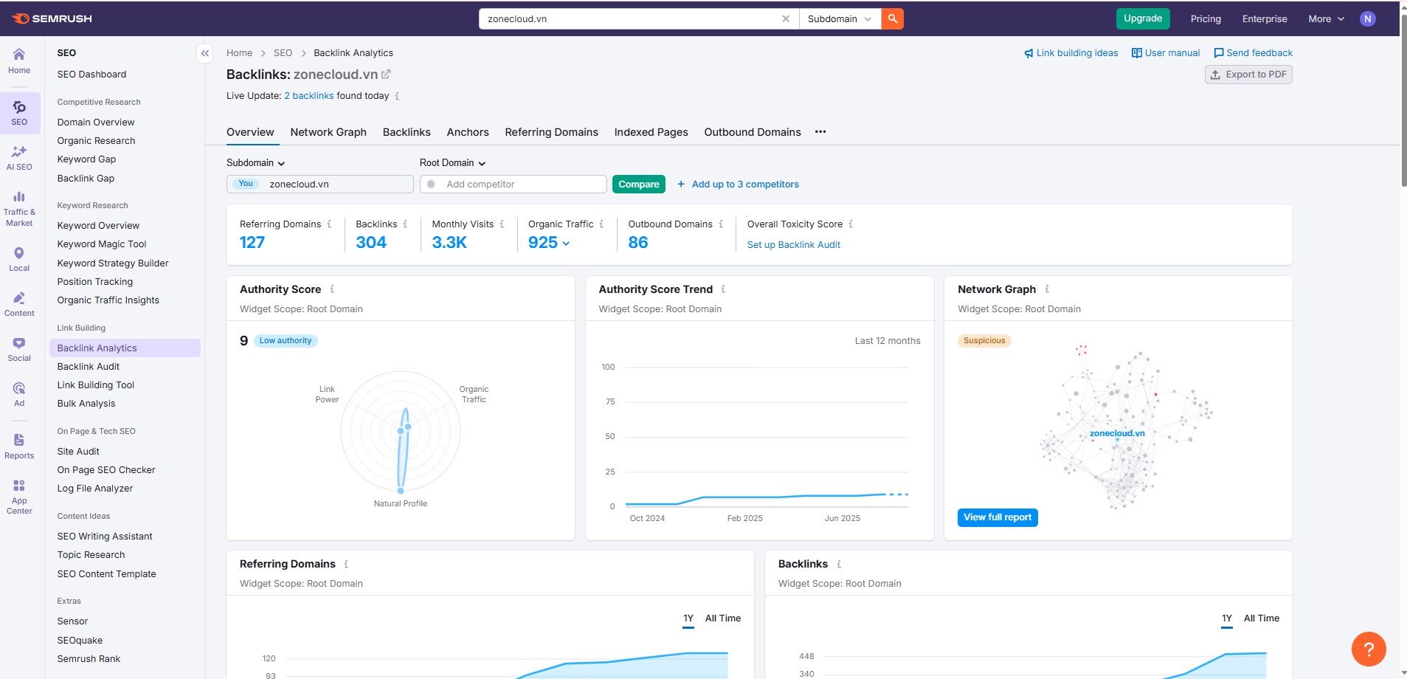Show Network Graph info icon
1407x679 pixels.
[1047, 289]
